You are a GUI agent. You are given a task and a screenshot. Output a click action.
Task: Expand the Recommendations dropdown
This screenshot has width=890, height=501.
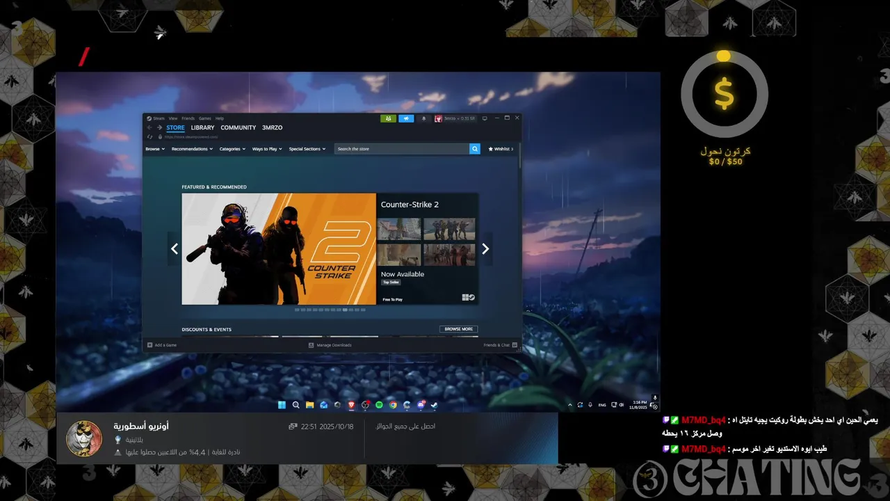[x=192, y=149]
